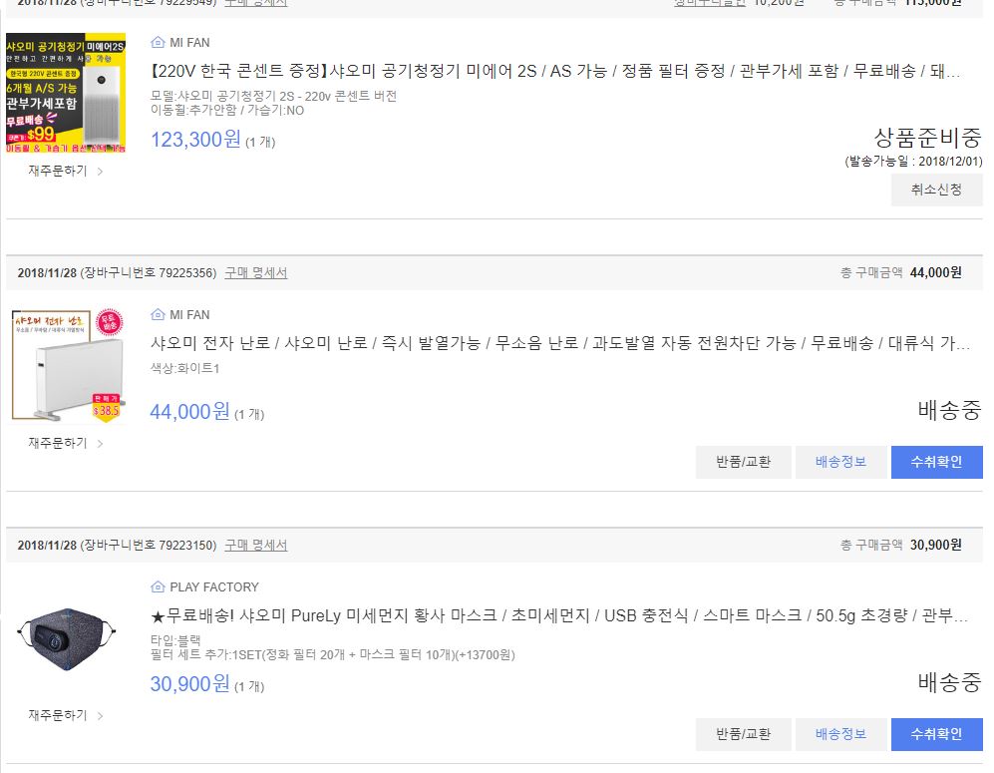This screenshot has height=773, width=994.
Task: Click reorder chevron under mask thumbnail
Action: coord(100,716)
